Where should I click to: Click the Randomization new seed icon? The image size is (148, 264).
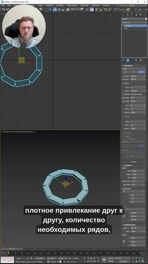coord(144,231)
